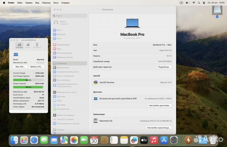The width and height of the screenshot is (227, 147).
Task: Open Spotlight search in menu bar
Action: (x=199, y=3)
